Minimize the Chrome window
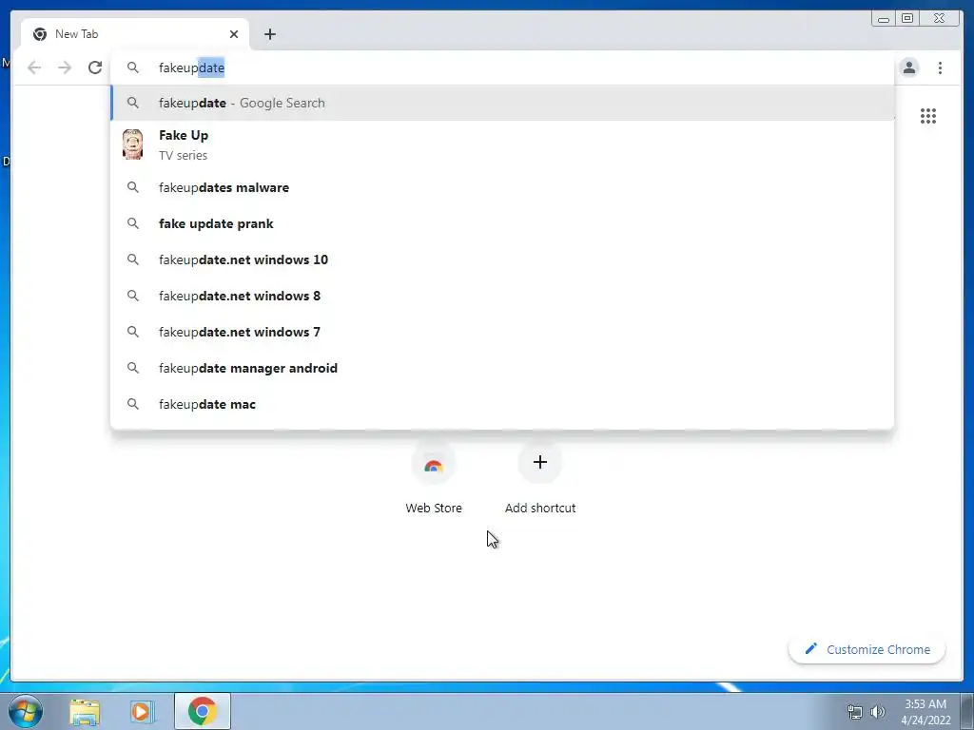The height and width of the screenshot is (730, 974). (x=884, y=19)
